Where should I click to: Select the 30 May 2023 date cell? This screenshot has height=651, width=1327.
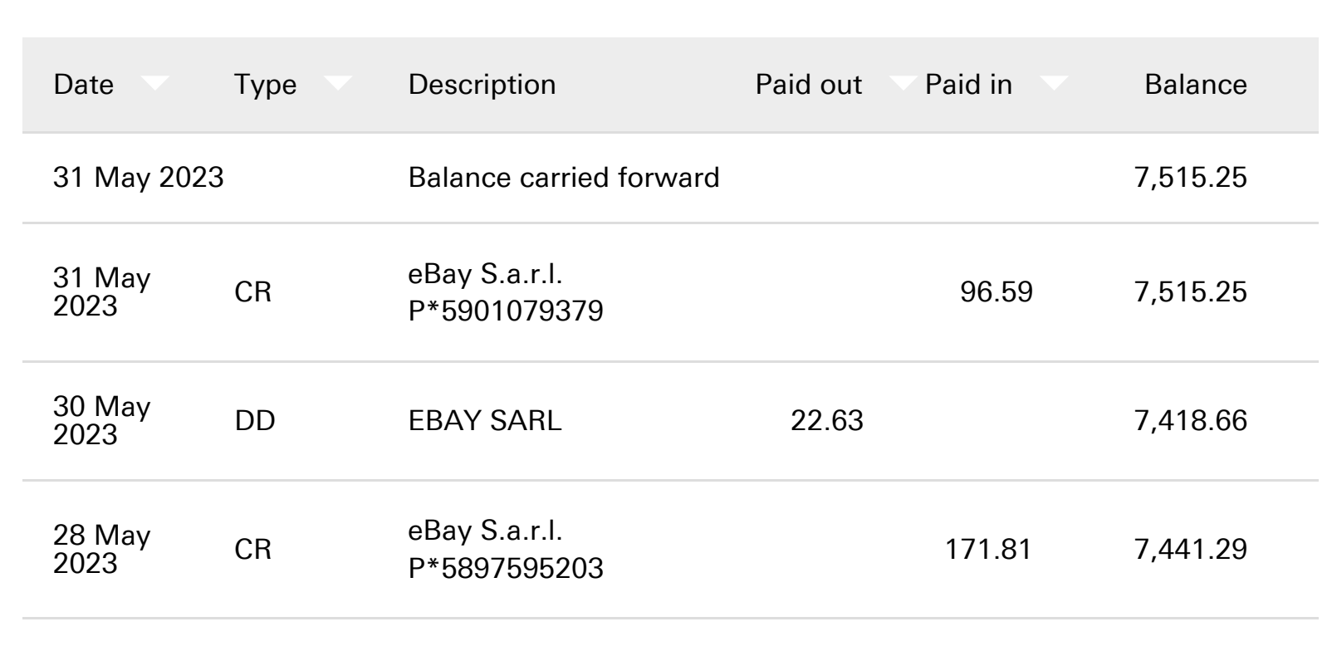point(102,420)
